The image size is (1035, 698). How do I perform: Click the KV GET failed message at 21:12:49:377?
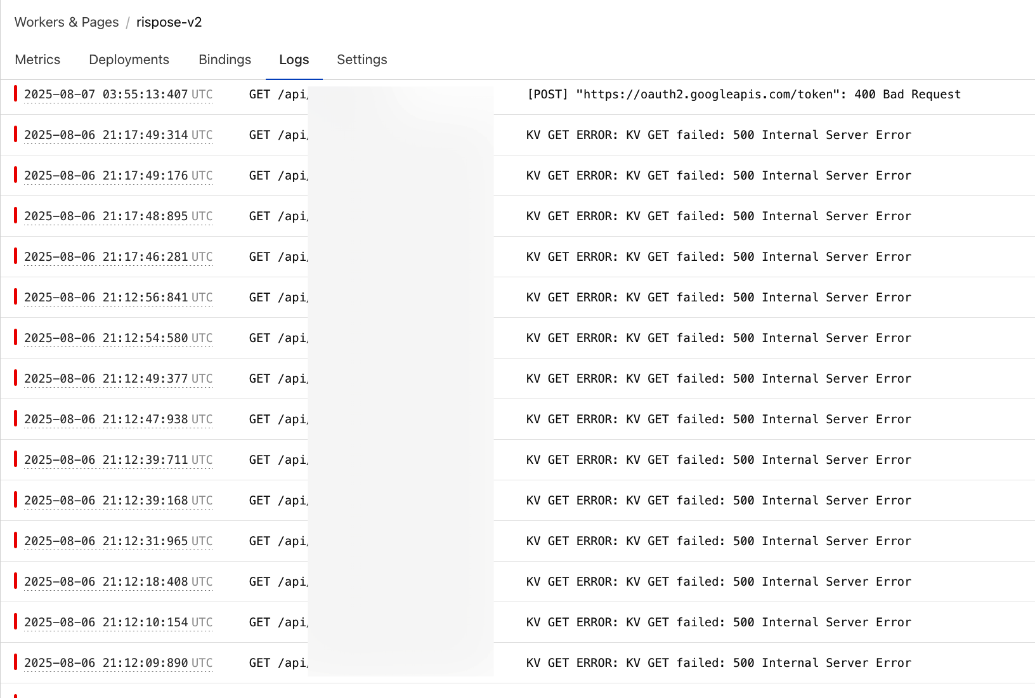[719, 378]
